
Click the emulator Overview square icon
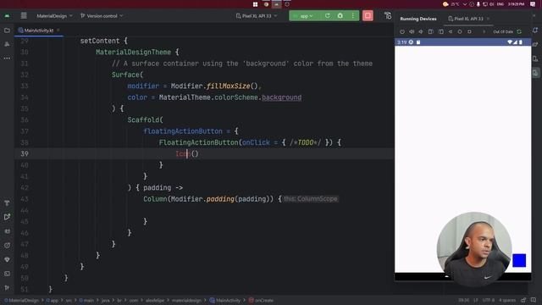click(x=469, y=31)
